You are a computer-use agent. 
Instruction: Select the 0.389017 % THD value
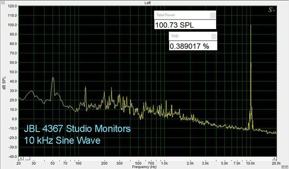(x=189, y=46)
